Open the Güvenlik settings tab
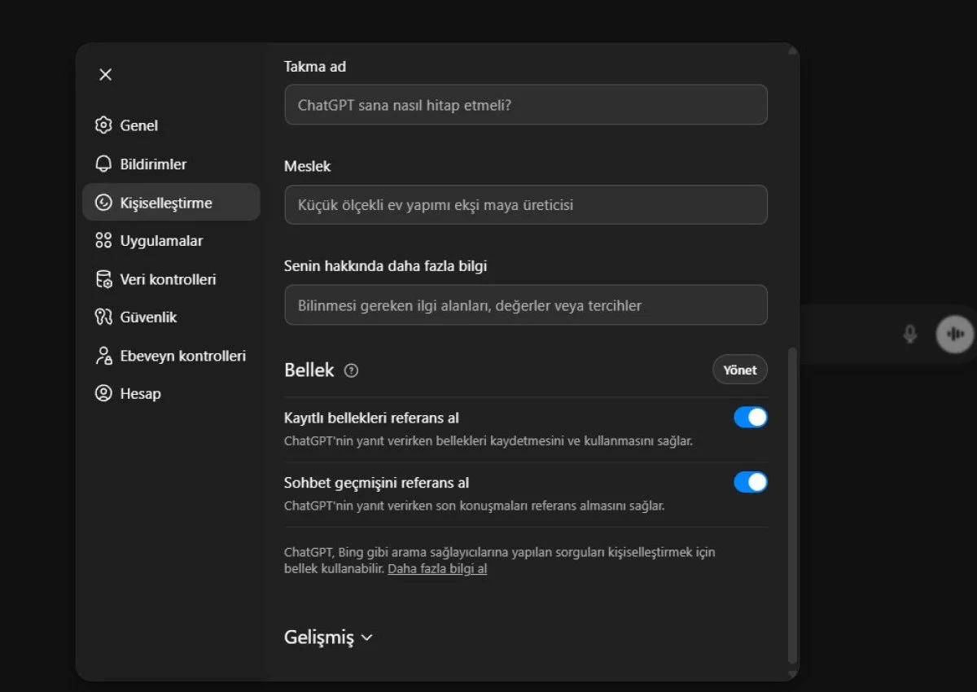Viewport: 977px width, 692px height. [147, 317]
